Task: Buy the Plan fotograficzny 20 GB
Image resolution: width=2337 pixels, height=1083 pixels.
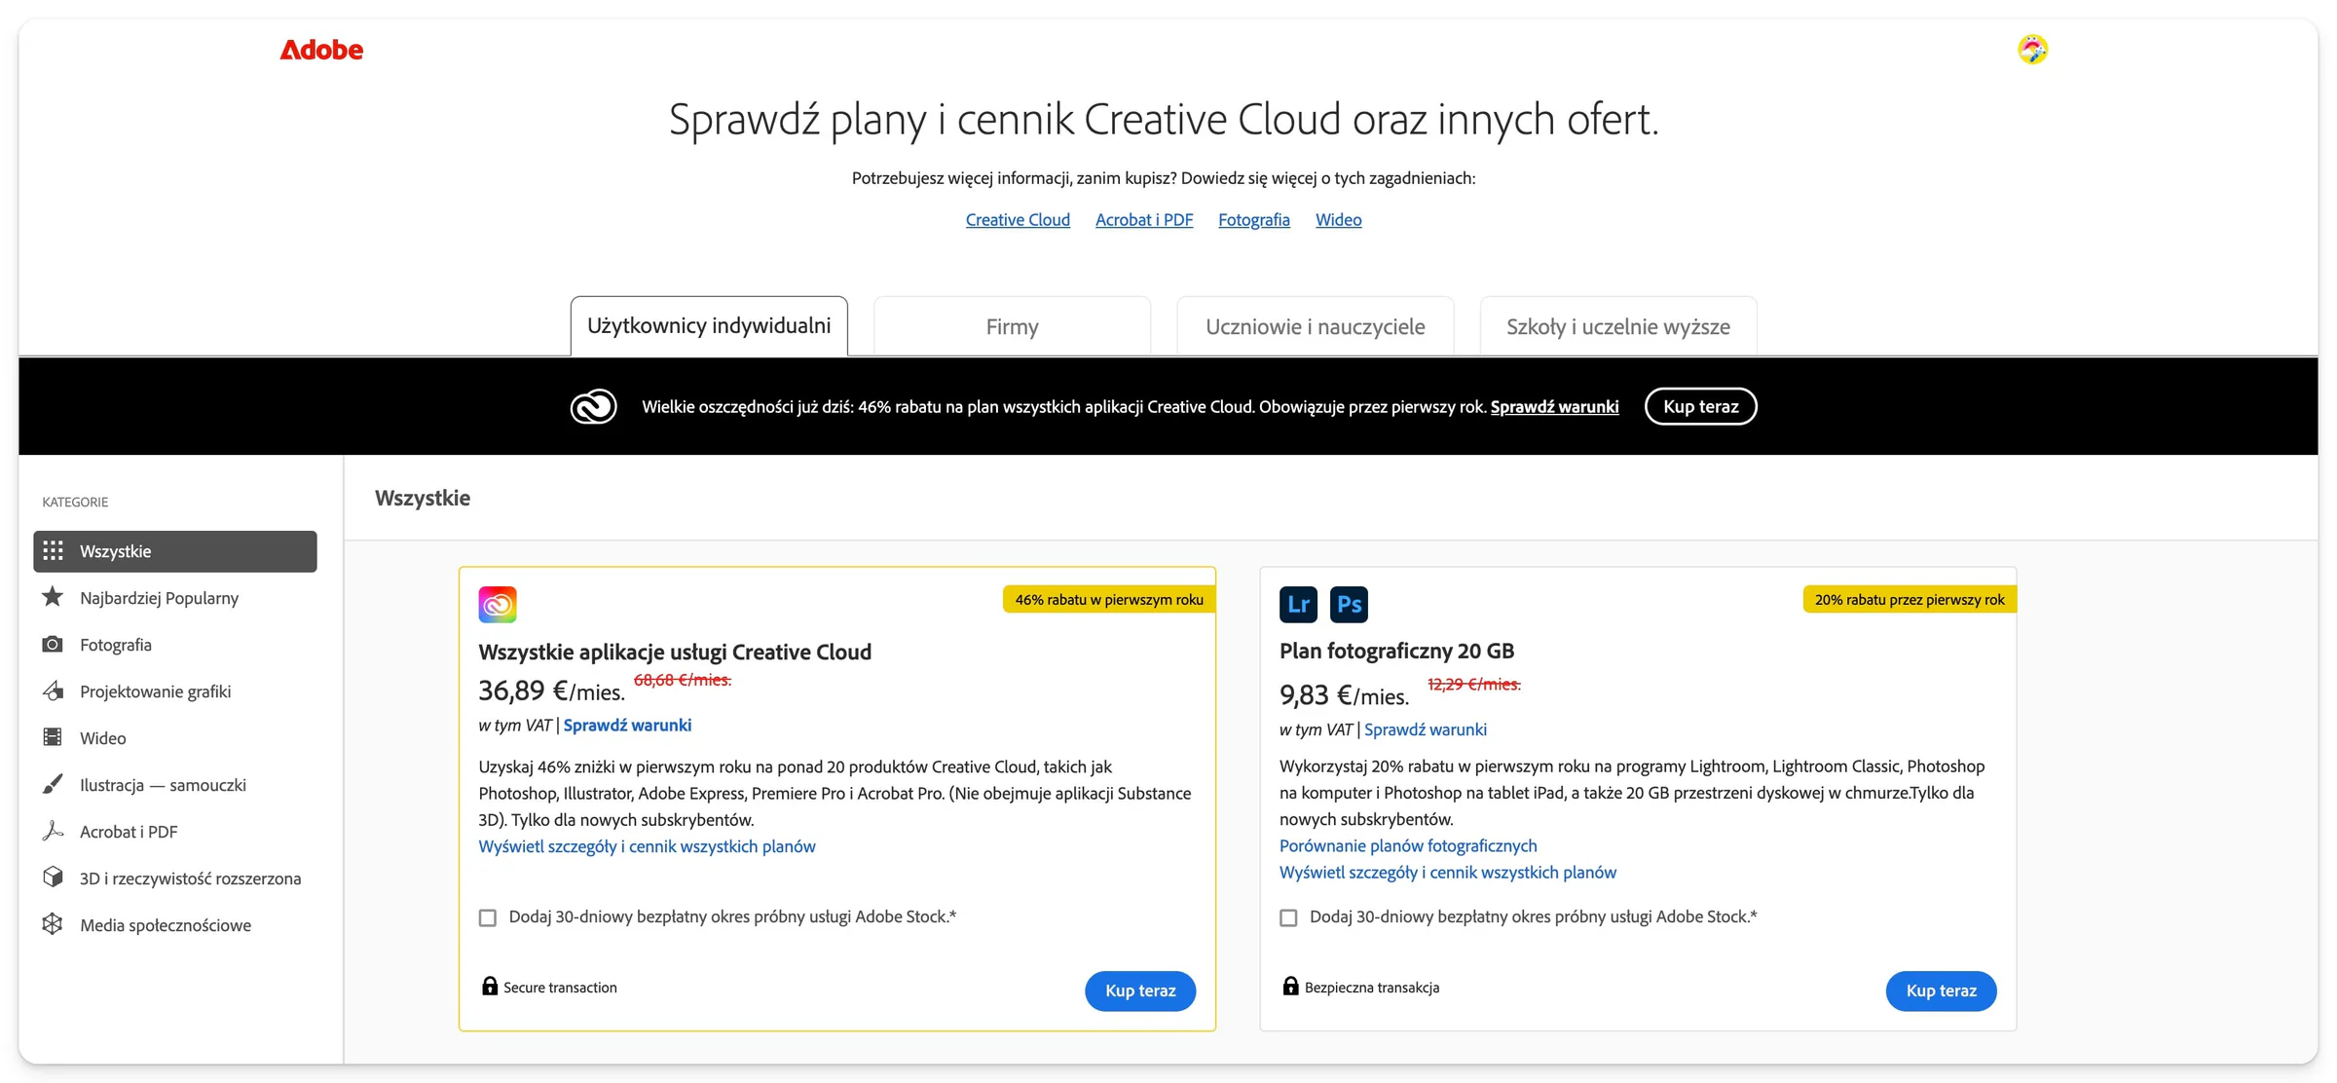Action: [x=1941, y=990]
